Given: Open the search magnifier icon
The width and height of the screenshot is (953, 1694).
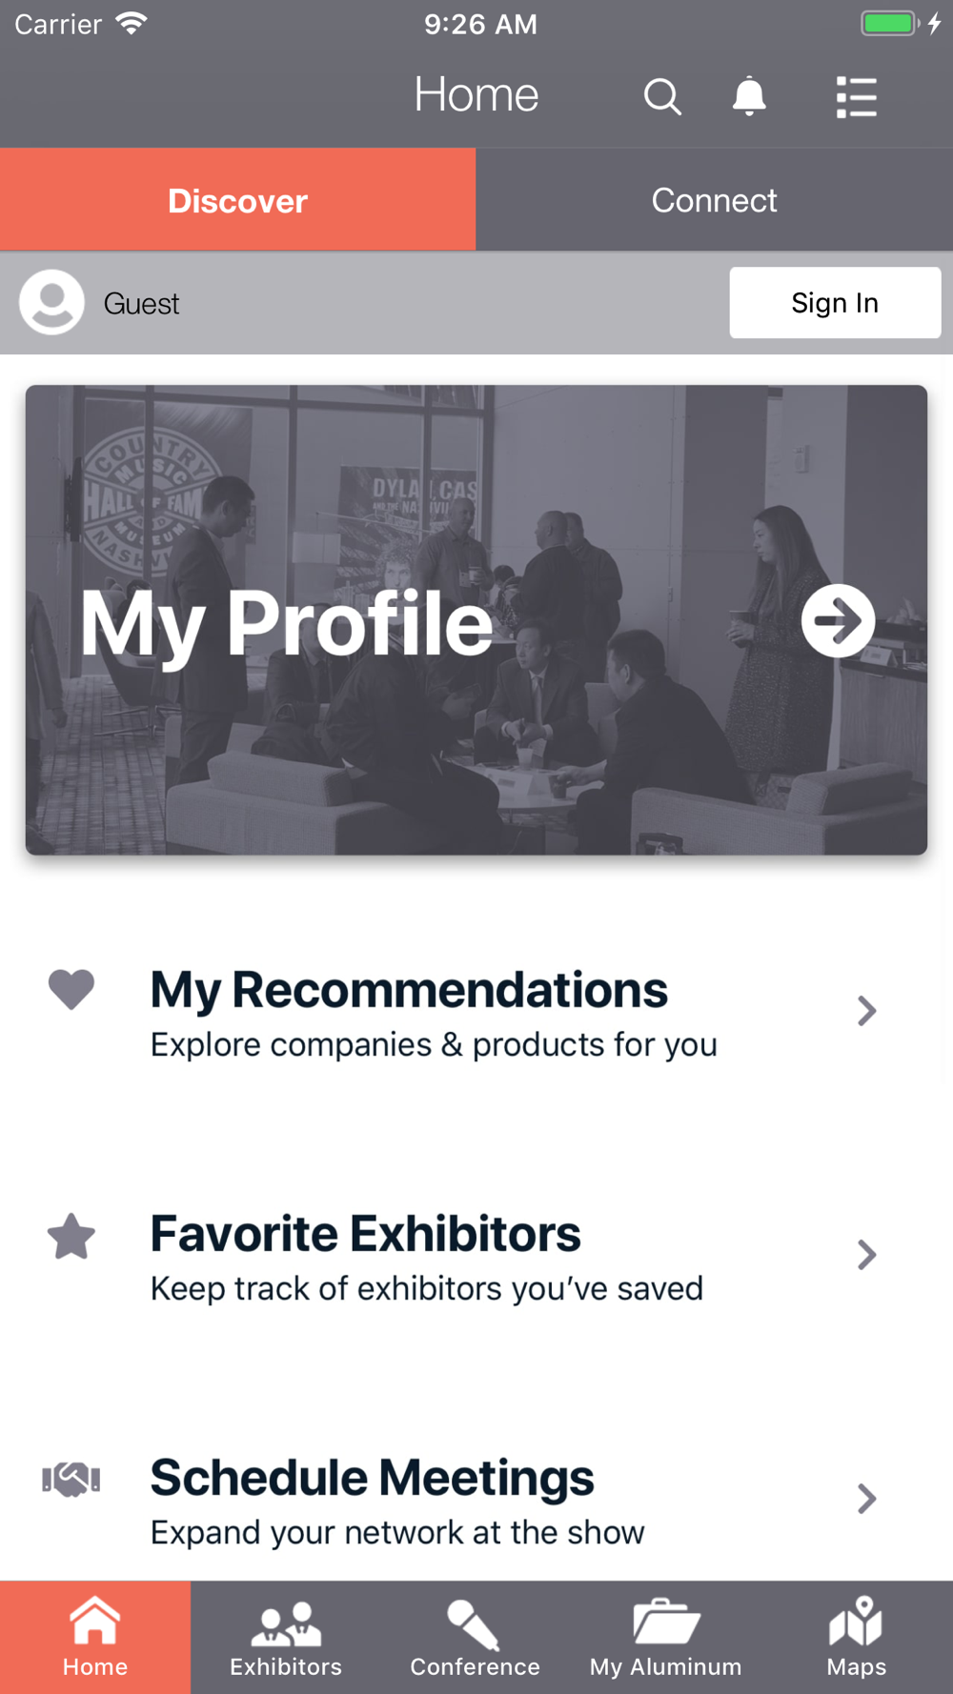Looking at the screenshot, I should (x=662, y=96).
